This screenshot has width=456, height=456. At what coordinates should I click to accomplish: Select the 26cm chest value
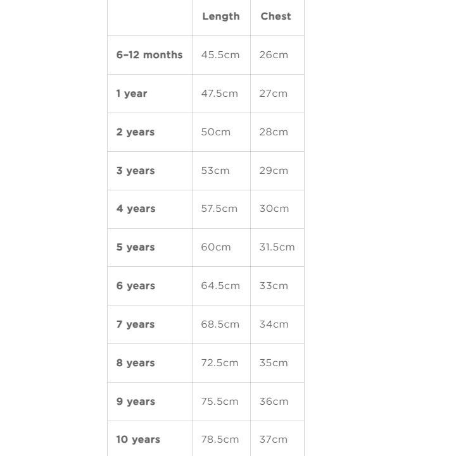[x=274, y=55]
